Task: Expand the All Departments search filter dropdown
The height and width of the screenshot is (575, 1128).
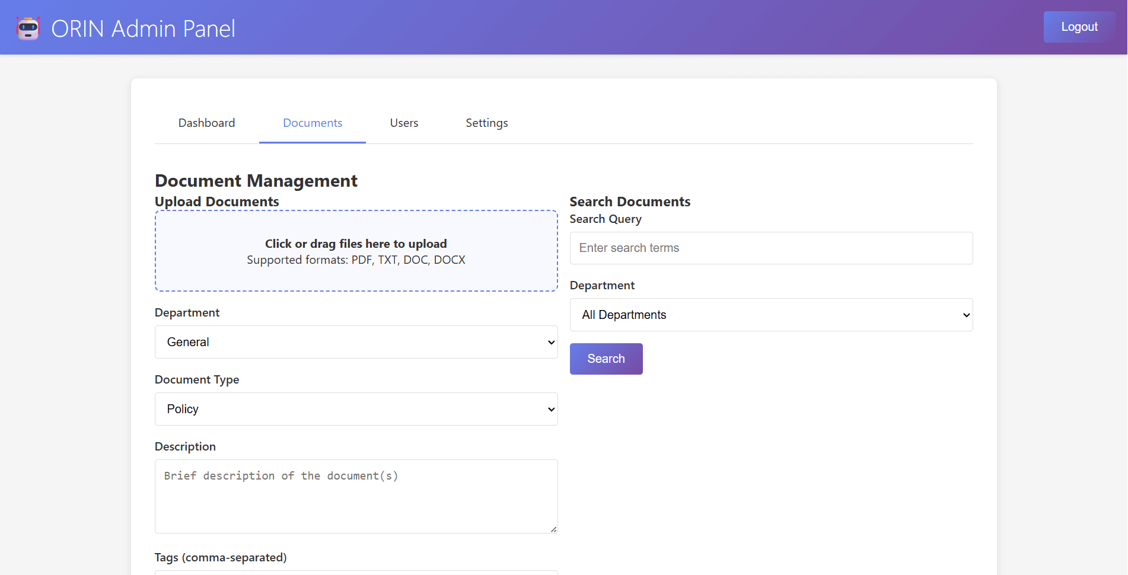Action: (771, 315)
